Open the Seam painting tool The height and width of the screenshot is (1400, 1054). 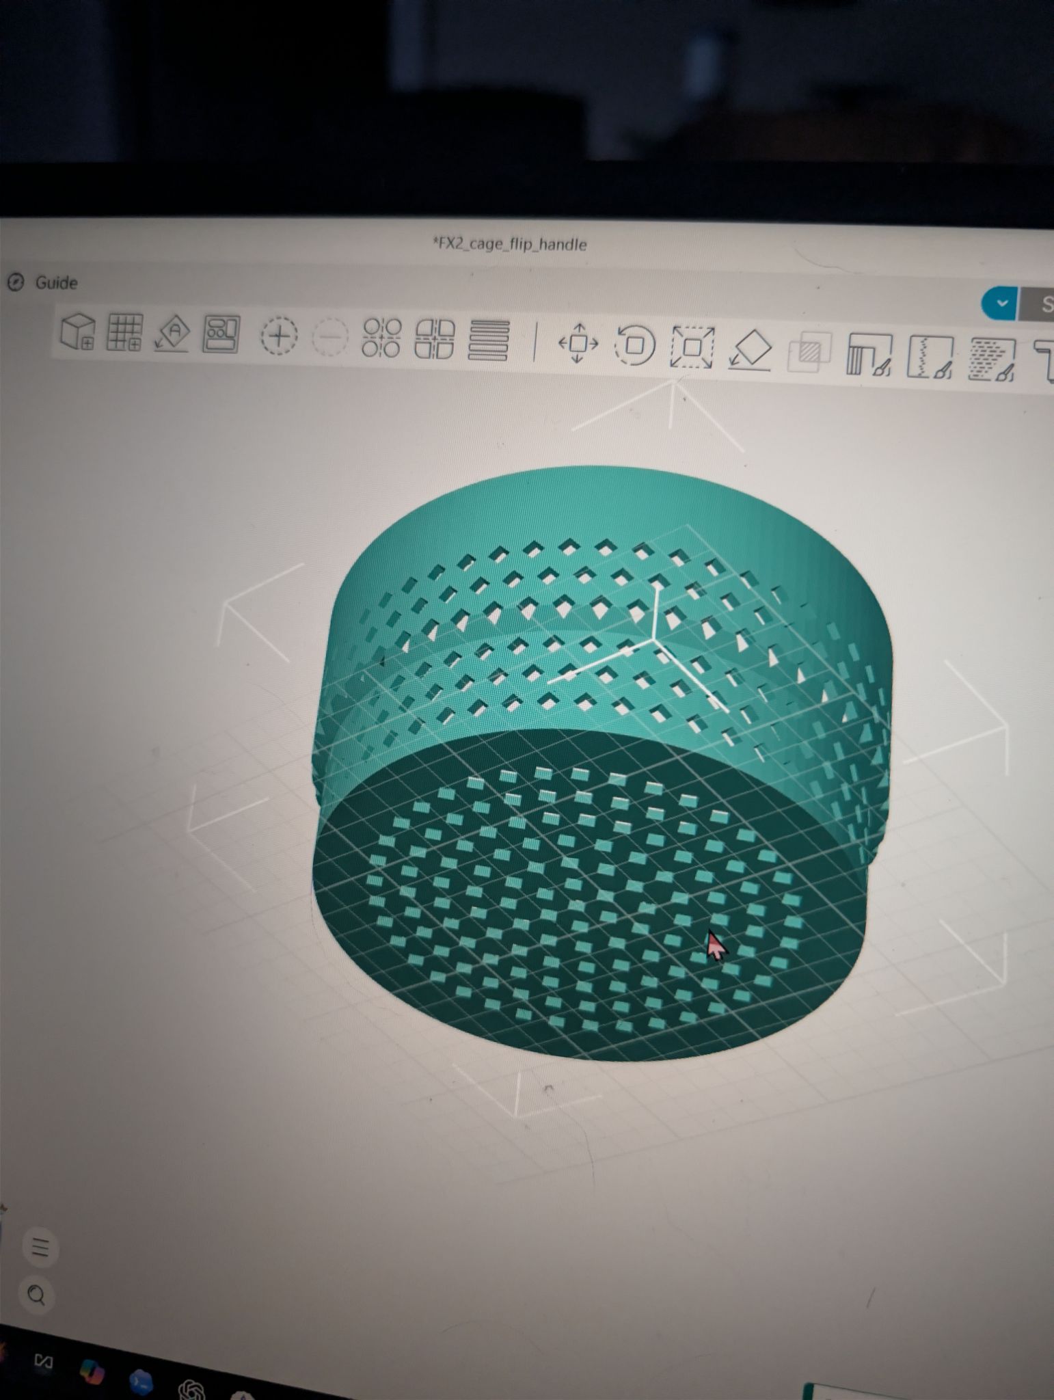coord(930,358)
